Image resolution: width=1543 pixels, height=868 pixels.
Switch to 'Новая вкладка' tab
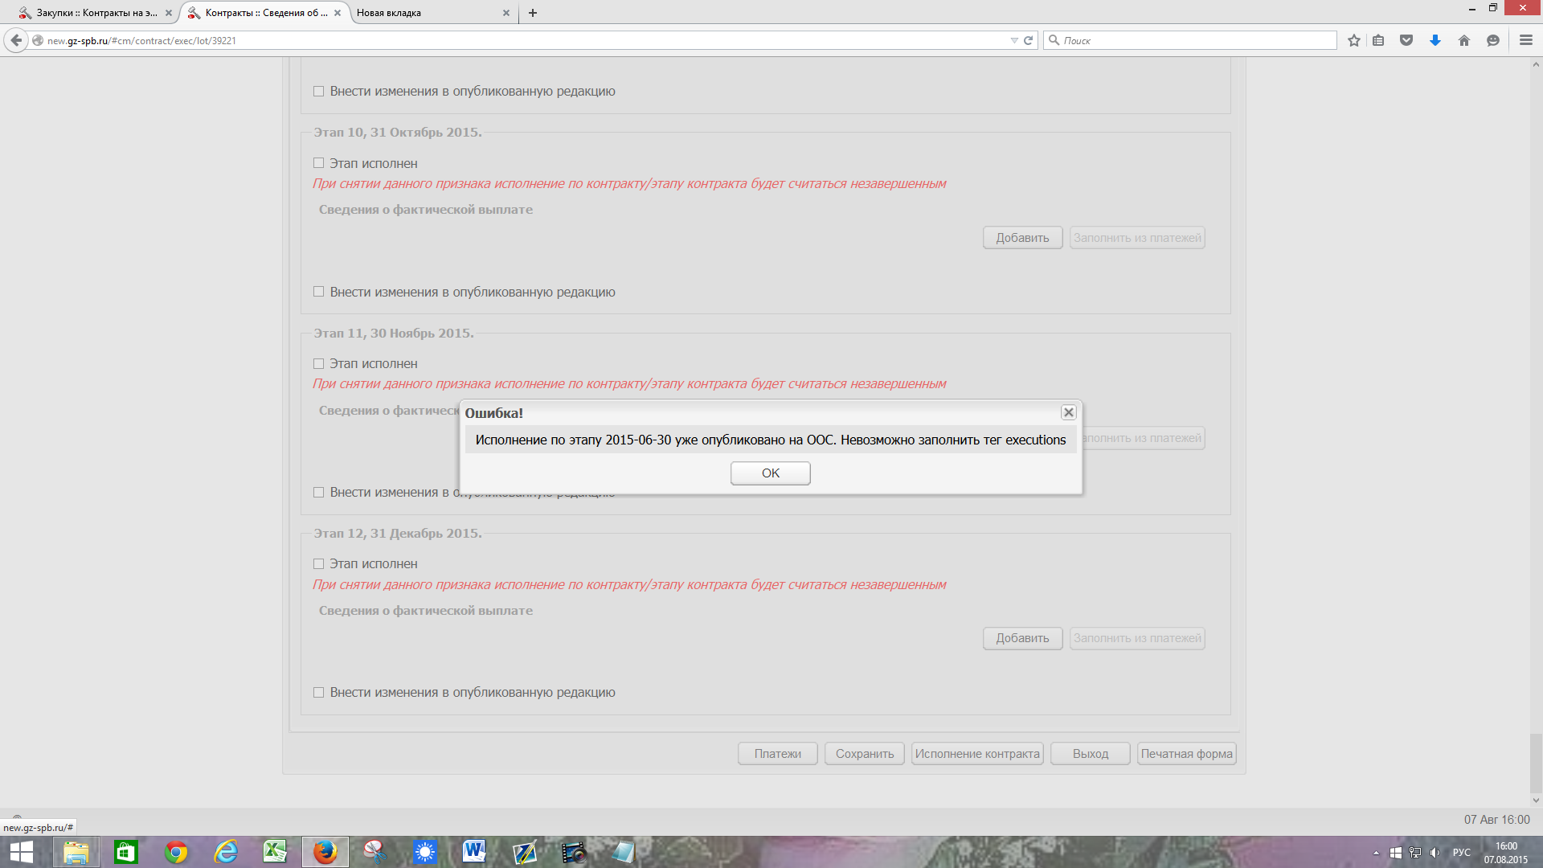tap(434, 13)
